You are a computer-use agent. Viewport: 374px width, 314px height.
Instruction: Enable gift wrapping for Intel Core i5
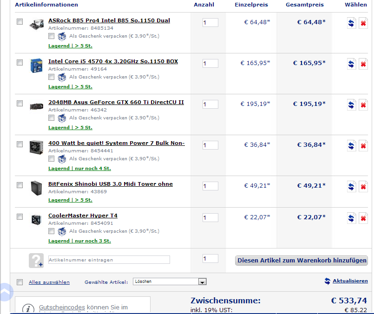click(x=51, y=77)
